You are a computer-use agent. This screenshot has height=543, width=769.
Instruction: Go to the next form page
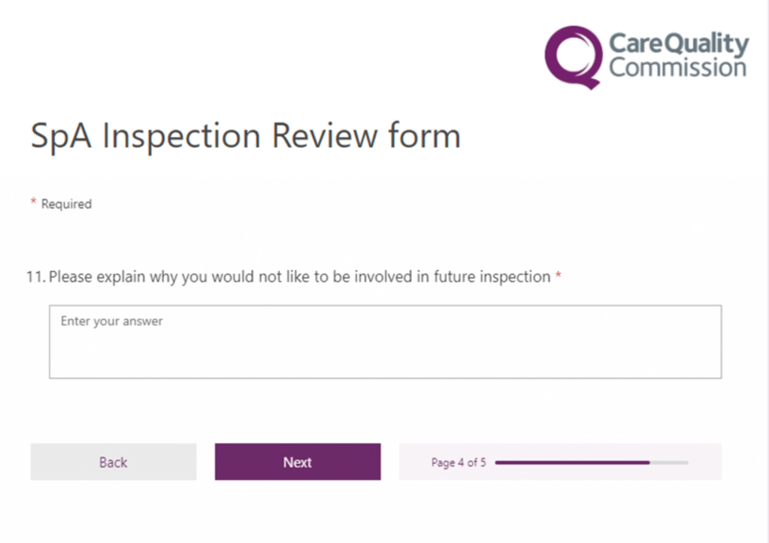298,462
